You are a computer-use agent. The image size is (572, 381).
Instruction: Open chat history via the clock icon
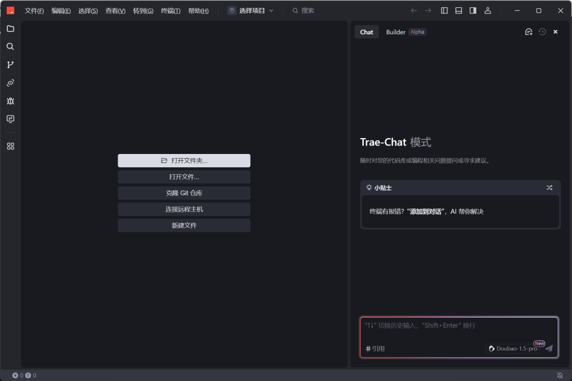[x=542, y=32]
